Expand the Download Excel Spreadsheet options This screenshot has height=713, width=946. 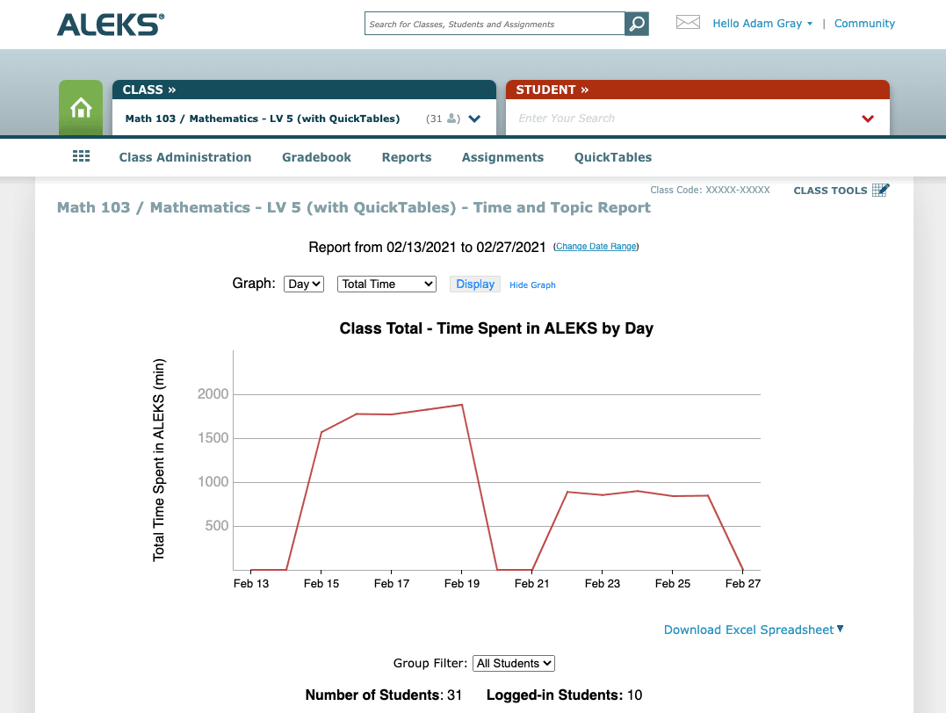(840, 630)
